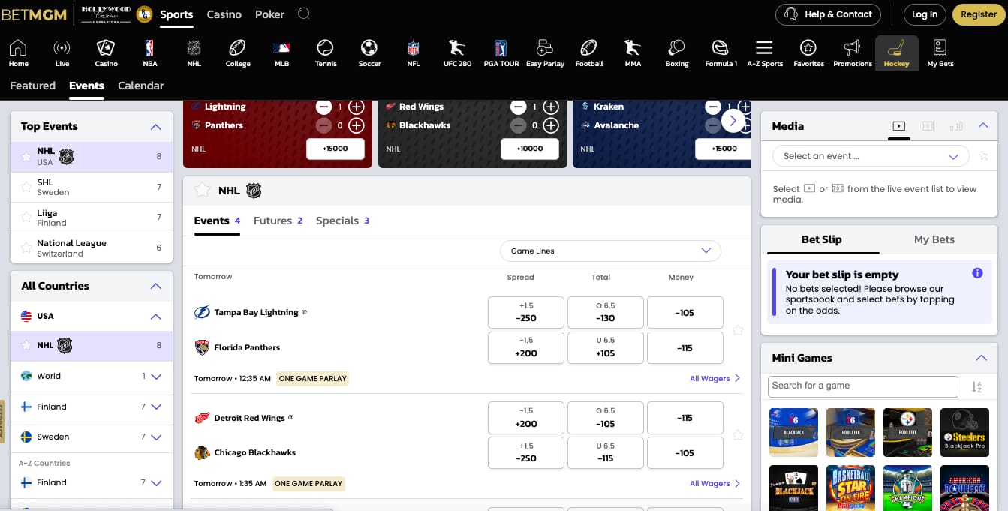Collapse the Media panel
The height and width of the screenshot is (511, 1008).
point(983,126)
